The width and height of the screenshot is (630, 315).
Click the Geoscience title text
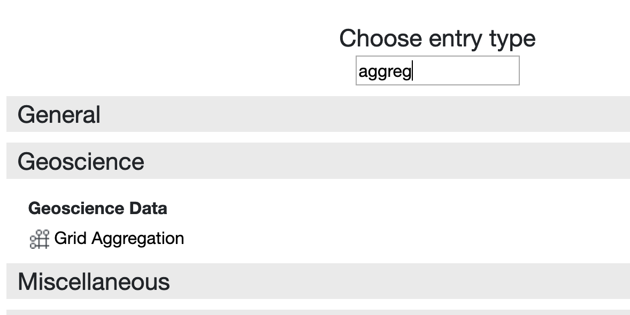pos(81,162)
